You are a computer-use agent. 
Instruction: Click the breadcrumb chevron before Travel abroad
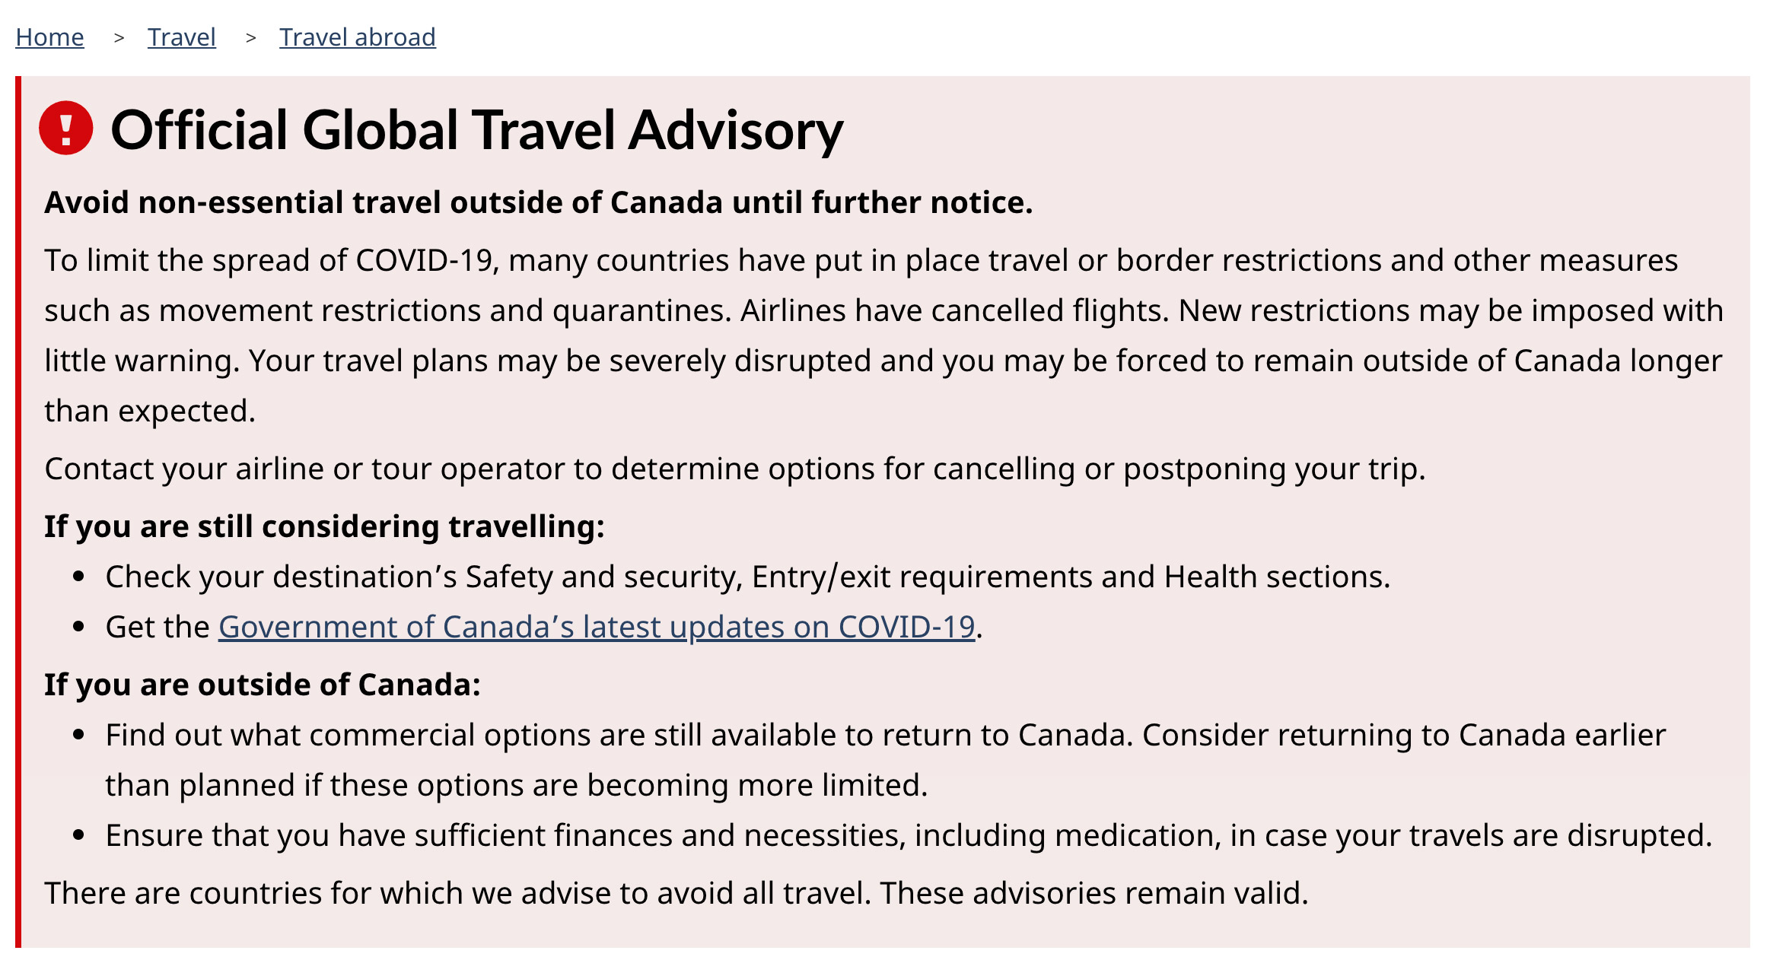click(x=250, y=38)
